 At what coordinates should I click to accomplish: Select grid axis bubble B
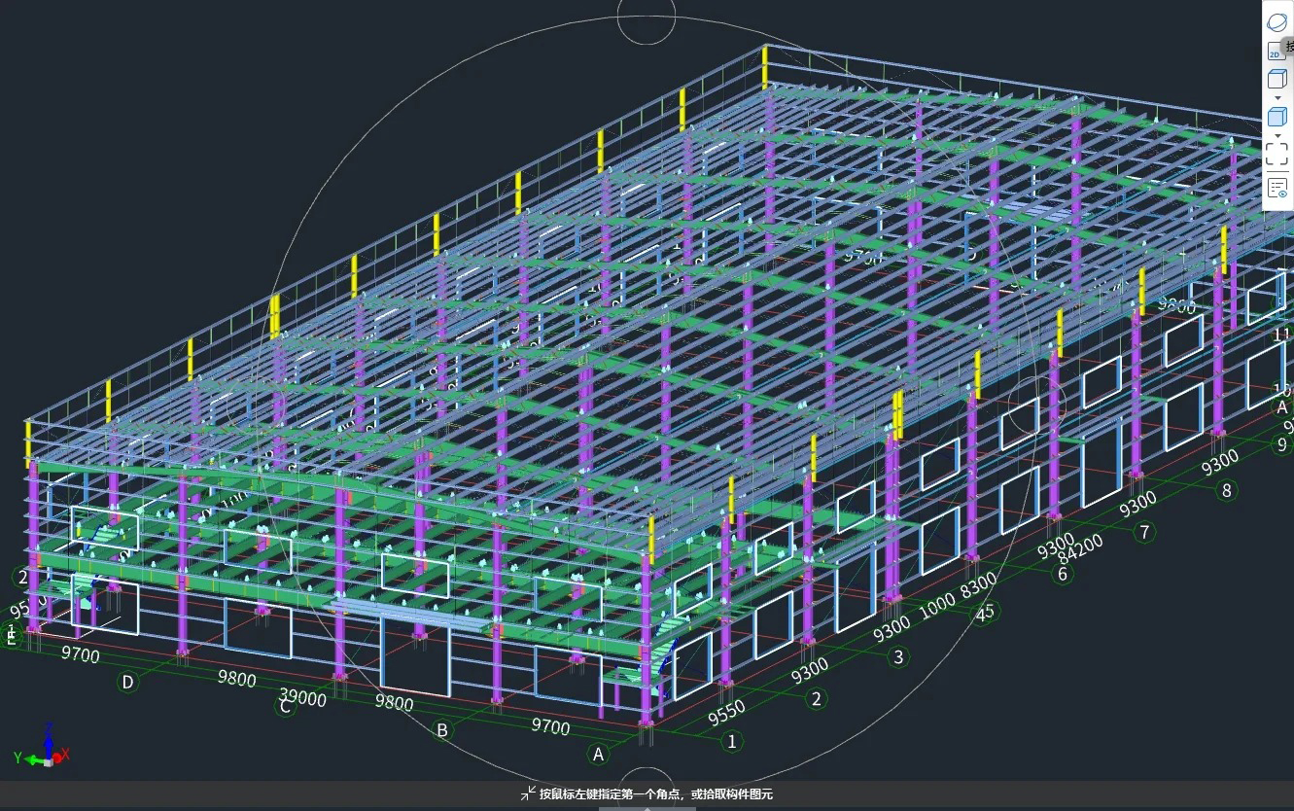click(x=442, y=729)
